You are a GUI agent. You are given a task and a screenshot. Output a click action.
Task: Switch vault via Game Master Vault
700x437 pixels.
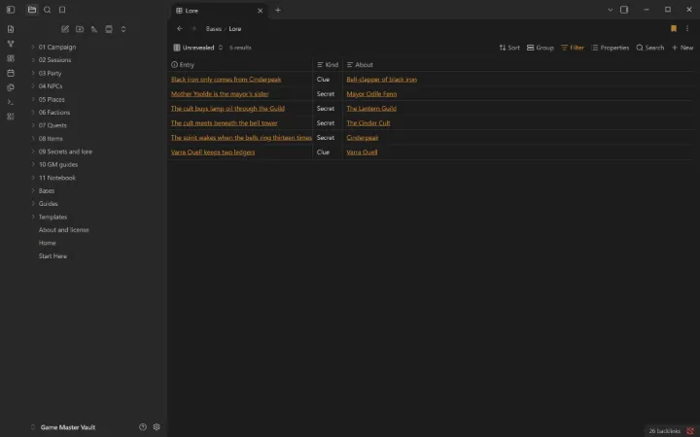[68, 427]
